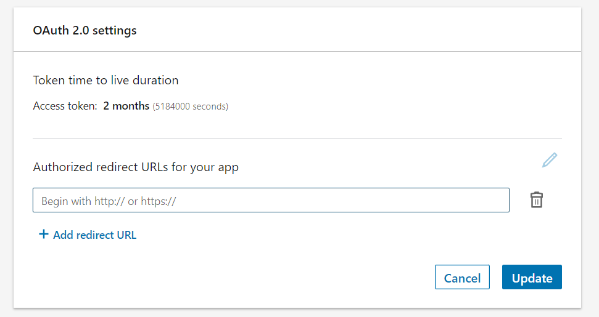Click the bold 2 months value
The image size is (599, 317).
pos(126,106)
